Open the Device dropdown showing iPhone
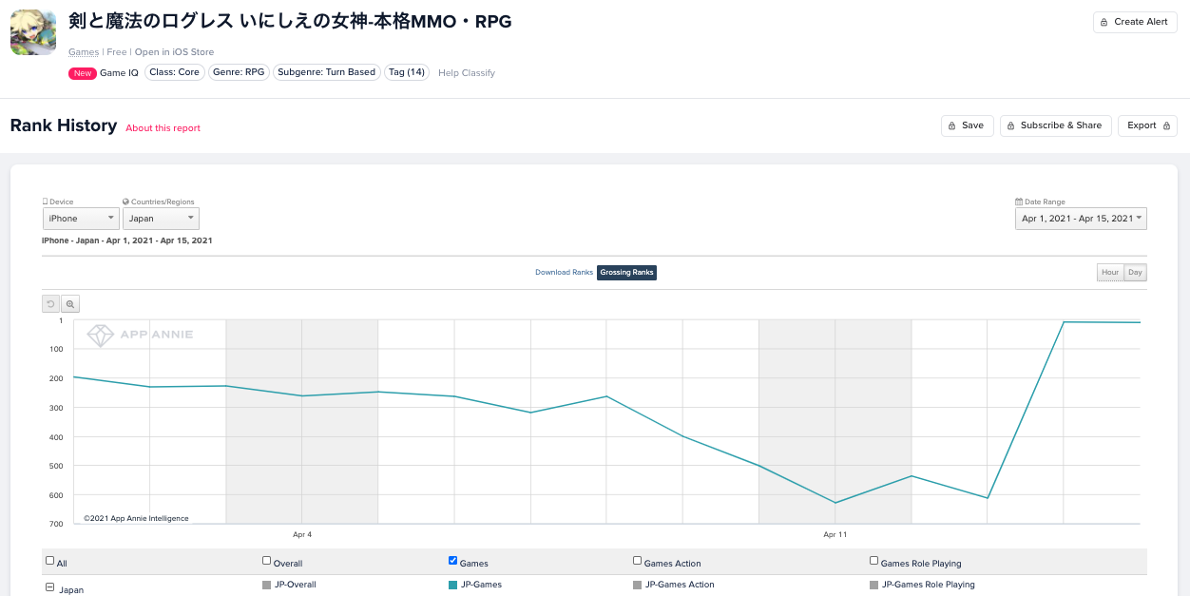The height and width of the screenshot is (596, 1190). pos(81,219)
